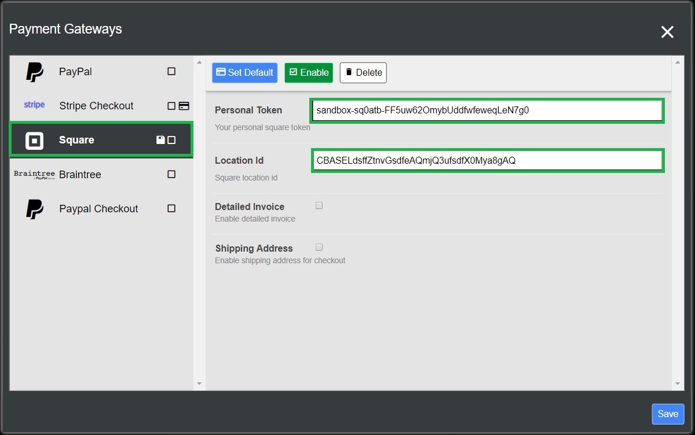Select the Square logo icon
Viewport: 695px width, 435px height.
tap(34, 139)
